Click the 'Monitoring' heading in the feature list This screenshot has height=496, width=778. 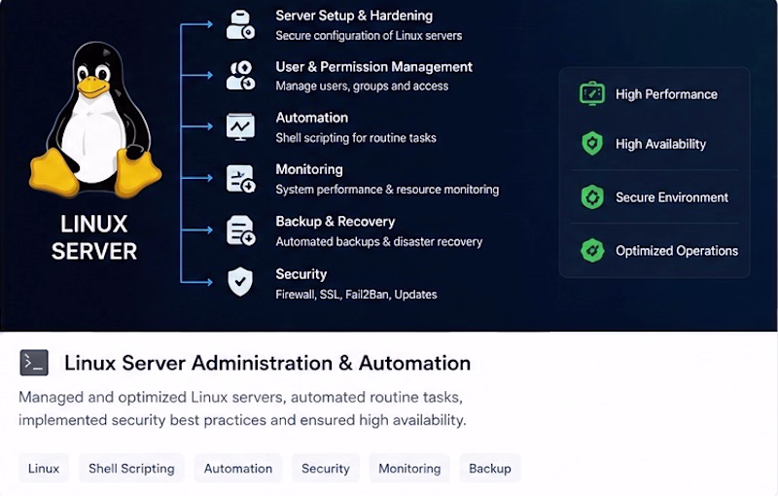pos(309,169)
